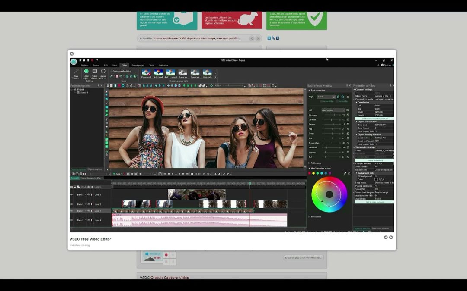The width and height of the screenshot is (467, 291).
Task: Reset the Angle value
Action: (x=348, y=97)
